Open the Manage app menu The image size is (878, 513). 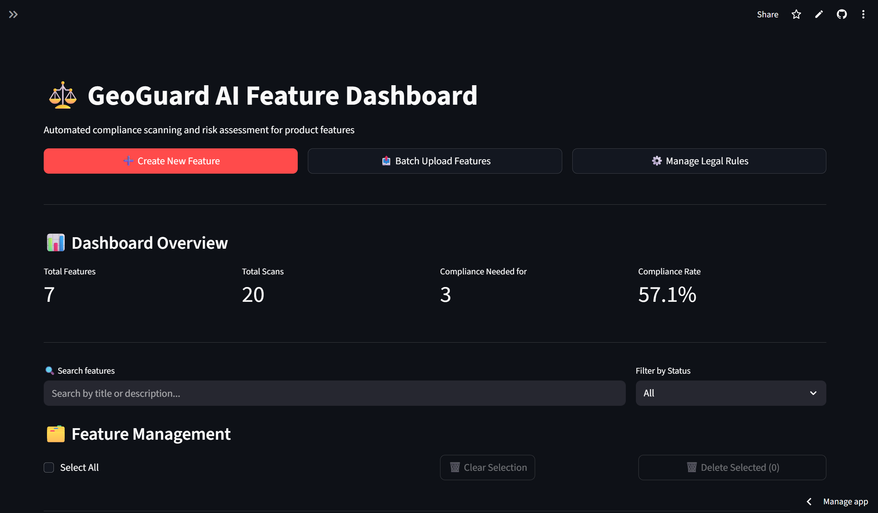pos(845,501)
